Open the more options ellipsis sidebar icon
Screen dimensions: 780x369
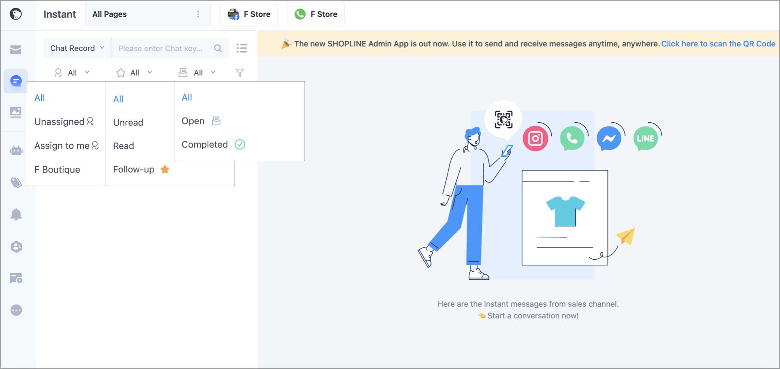(x=16, y=310)
